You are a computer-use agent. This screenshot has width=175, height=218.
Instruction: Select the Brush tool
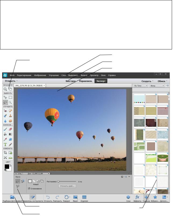point(5,129)
